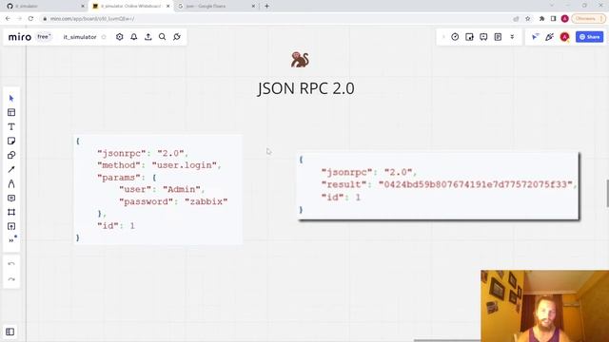This screenshot has height=342, width=609.
Task: Click the Undo arrow
Action: tap(11, 264)
